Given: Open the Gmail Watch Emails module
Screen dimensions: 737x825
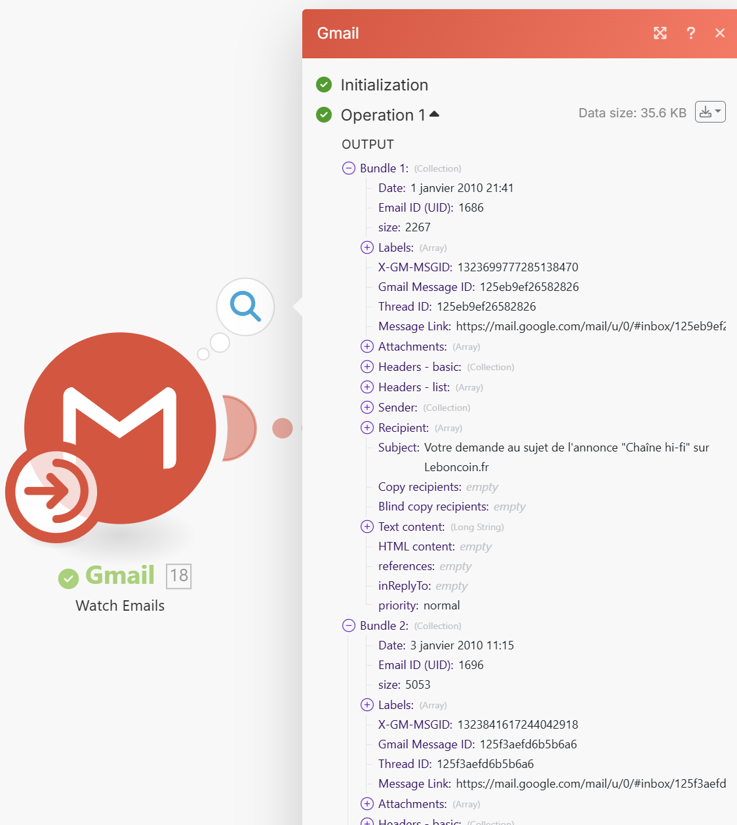Looking at the screenshot, I should click(120, 428).
